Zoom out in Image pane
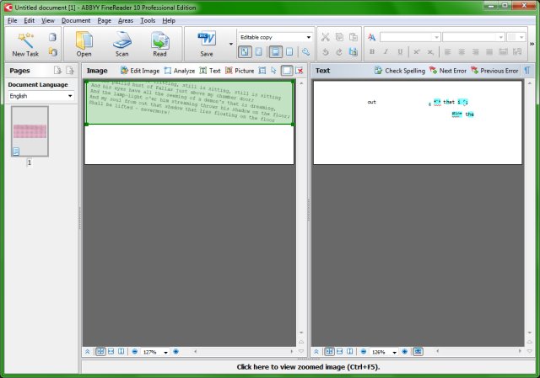The width and height of the screenshot is (540, 378). click(135, 352)
